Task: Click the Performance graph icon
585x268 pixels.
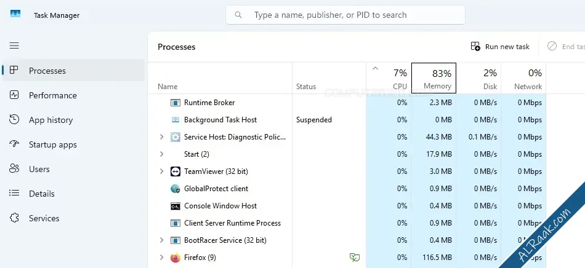Action: click(14, 95)
